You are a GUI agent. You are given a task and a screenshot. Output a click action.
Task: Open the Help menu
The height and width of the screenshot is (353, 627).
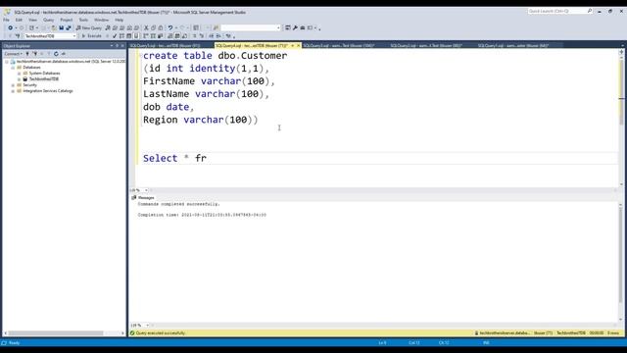coord(120,20)
